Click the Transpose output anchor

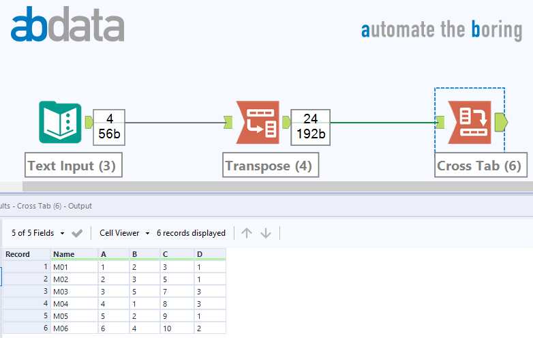pyautogui.click(x=286, y=122)
